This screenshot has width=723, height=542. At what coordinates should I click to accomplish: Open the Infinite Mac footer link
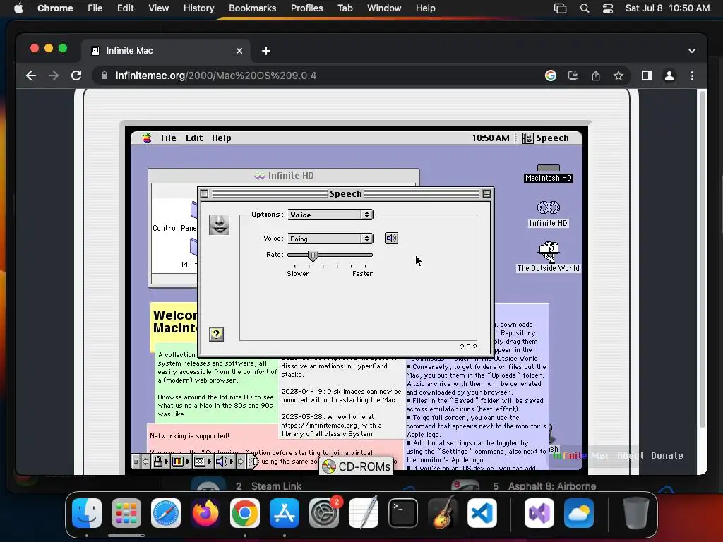[x=581, y=455]
